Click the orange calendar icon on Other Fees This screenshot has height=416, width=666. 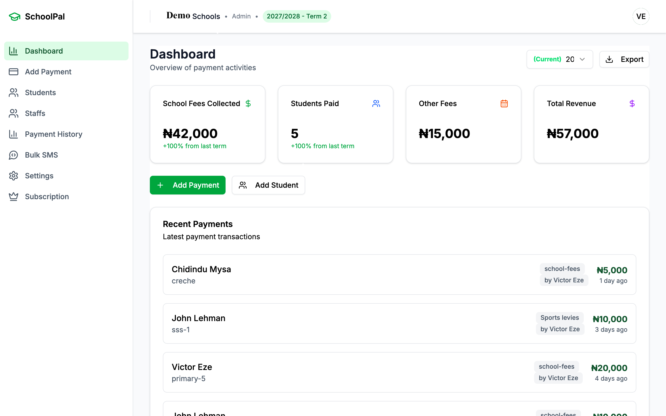pos(504,104)
